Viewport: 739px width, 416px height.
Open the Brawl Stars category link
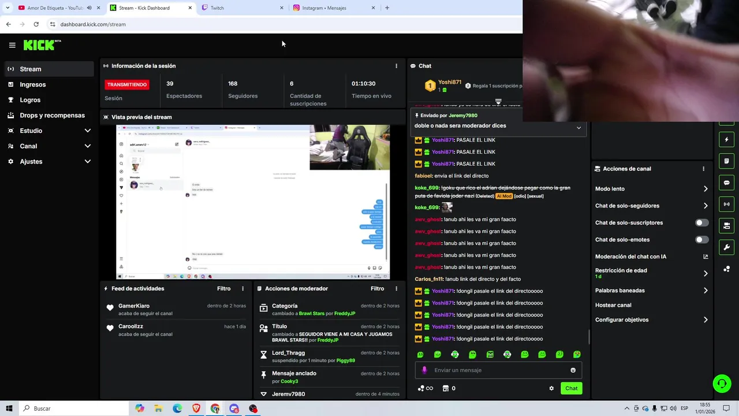[x=312, y=313]
